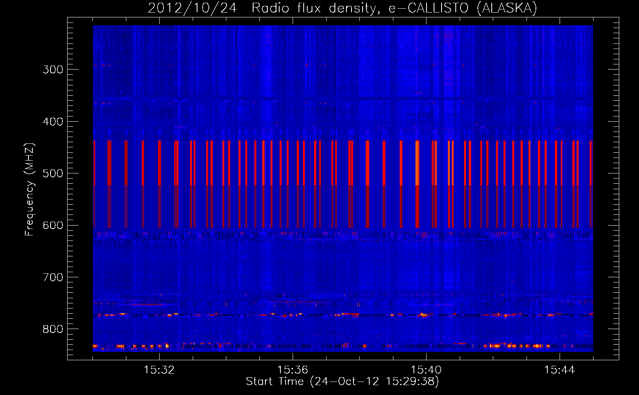The height and width of the screenshot is (395, 639).
Task: Select the 600 frequency tick label
Action: pos(53,226)
